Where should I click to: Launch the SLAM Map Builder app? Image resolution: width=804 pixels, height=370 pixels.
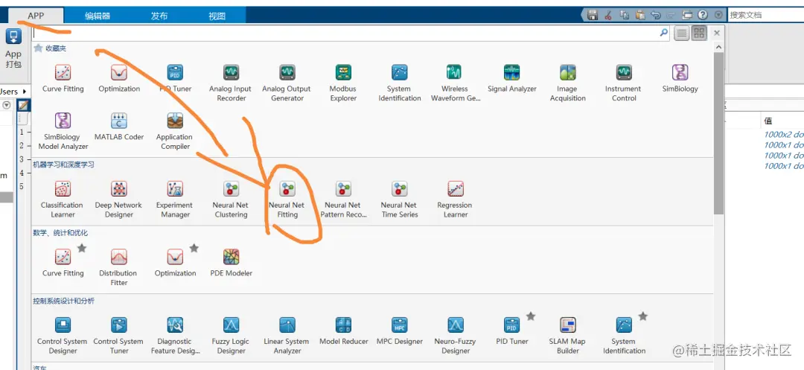[567, 336]
